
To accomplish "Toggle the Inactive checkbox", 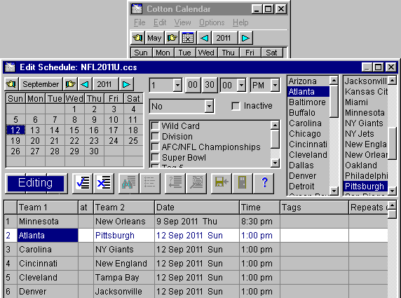I will [x=236, y=106].
